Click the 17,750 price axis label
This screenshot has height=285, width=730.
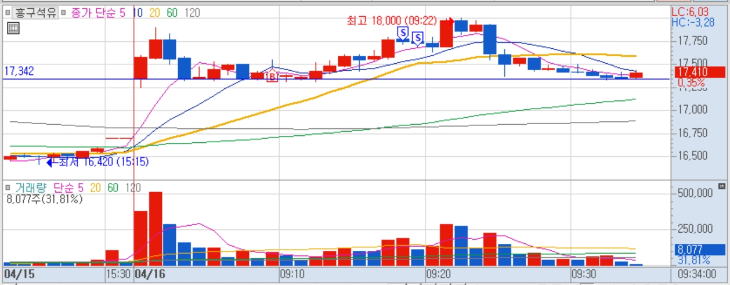(x=692, y=41)
